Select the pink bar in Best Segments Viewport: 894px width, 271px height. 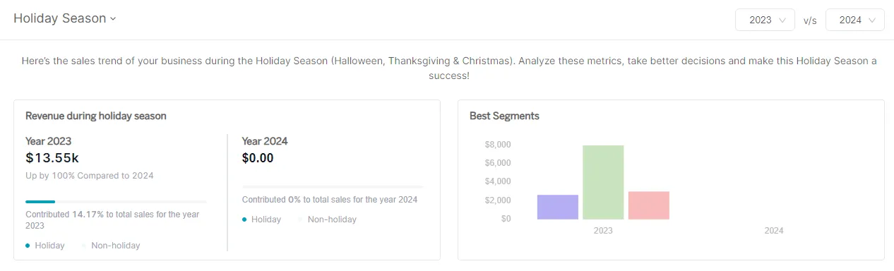tap(649, 205)
